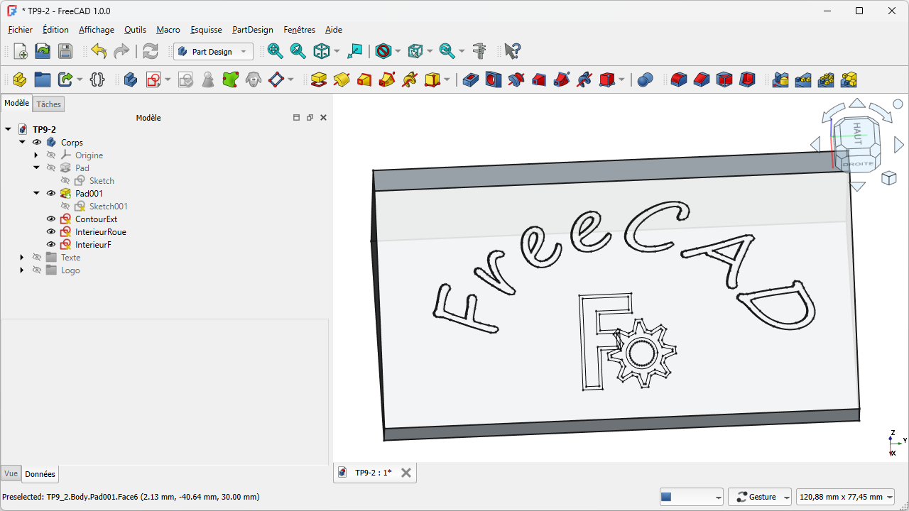Click the Boolean operation icon
909x511 pixels.
(645, 79)
